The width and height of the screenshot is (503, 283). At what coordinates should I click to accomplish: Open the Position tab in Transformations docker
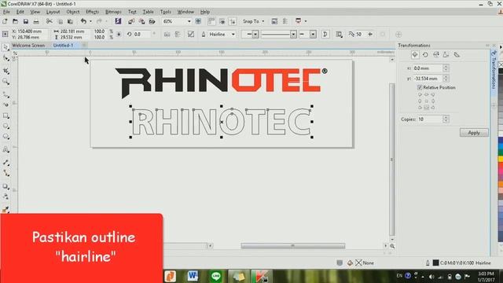415,55
